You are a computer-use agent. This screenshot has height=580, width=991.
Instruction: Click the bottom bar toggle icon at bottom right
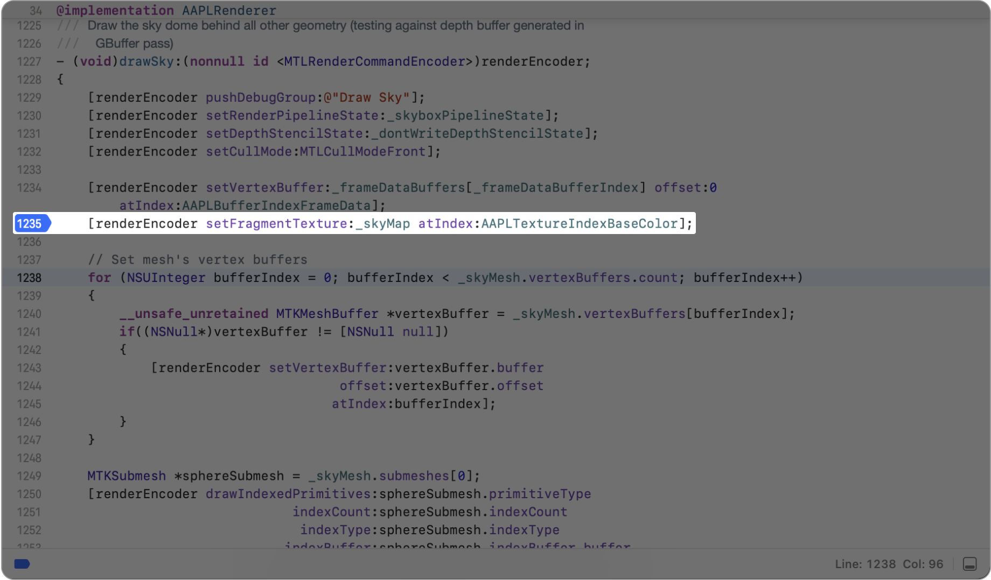click(969, 564)
